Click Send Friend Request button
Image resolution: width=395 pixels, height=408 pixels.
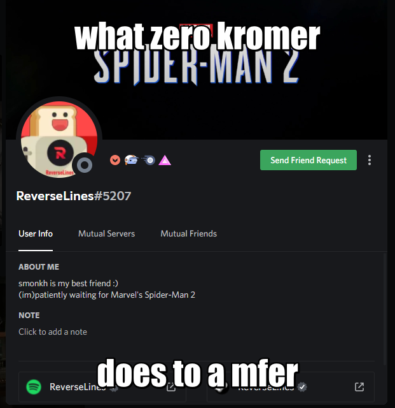click(308, 160)
